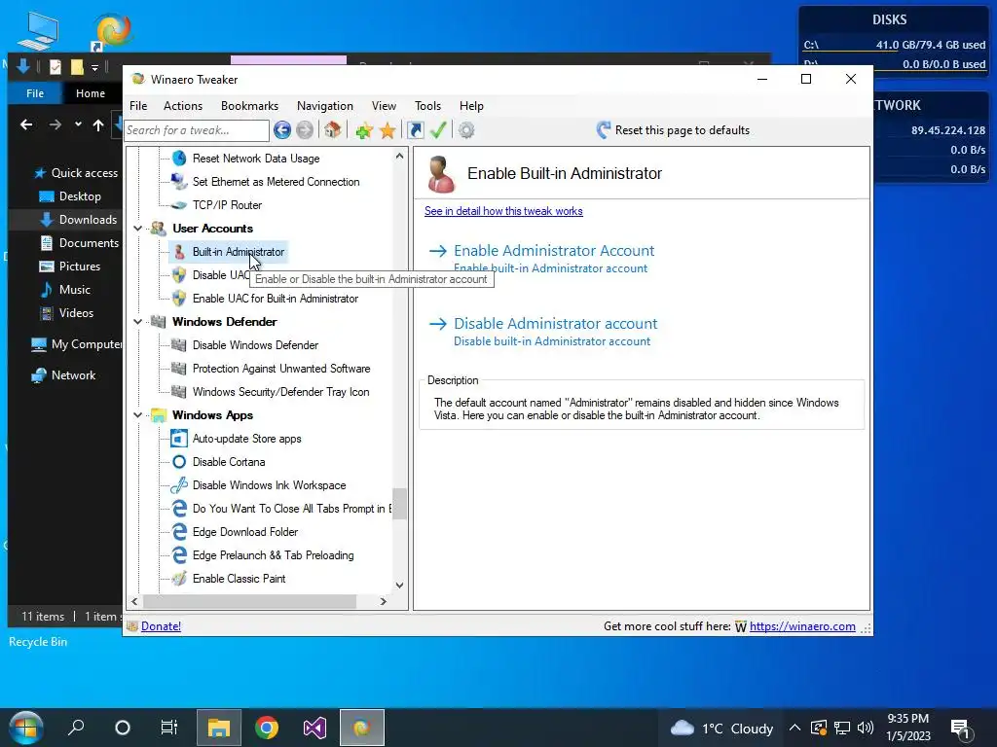Click the tree scroll up arrow
The height and width of the screenshot is (747, 997).
pyautogui.click(x=399, y=156)
